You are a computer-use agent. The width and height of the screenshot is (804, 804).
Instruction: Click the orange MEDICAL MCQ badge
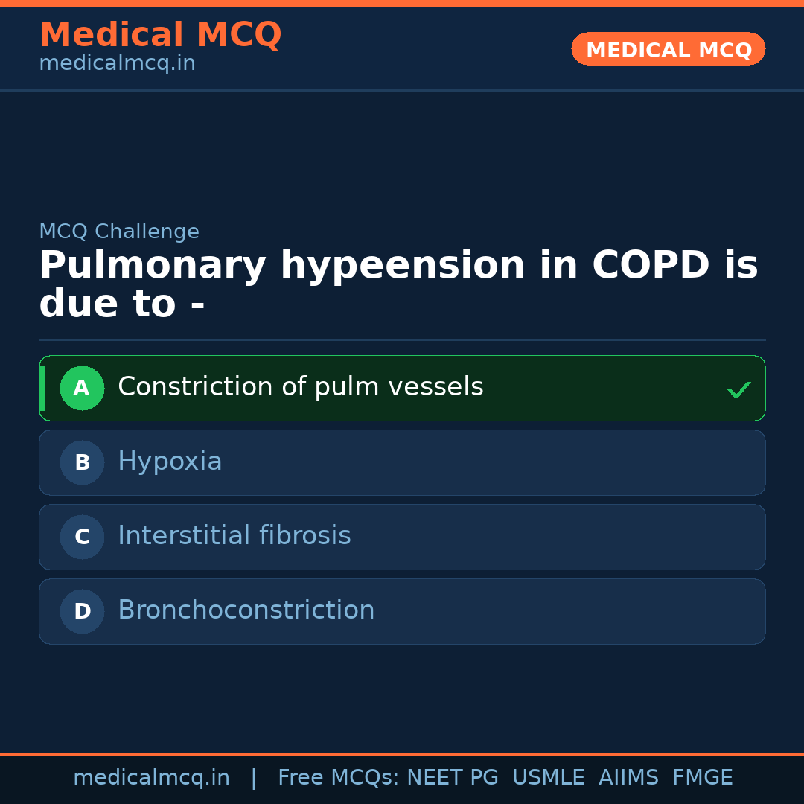(668, 50)
